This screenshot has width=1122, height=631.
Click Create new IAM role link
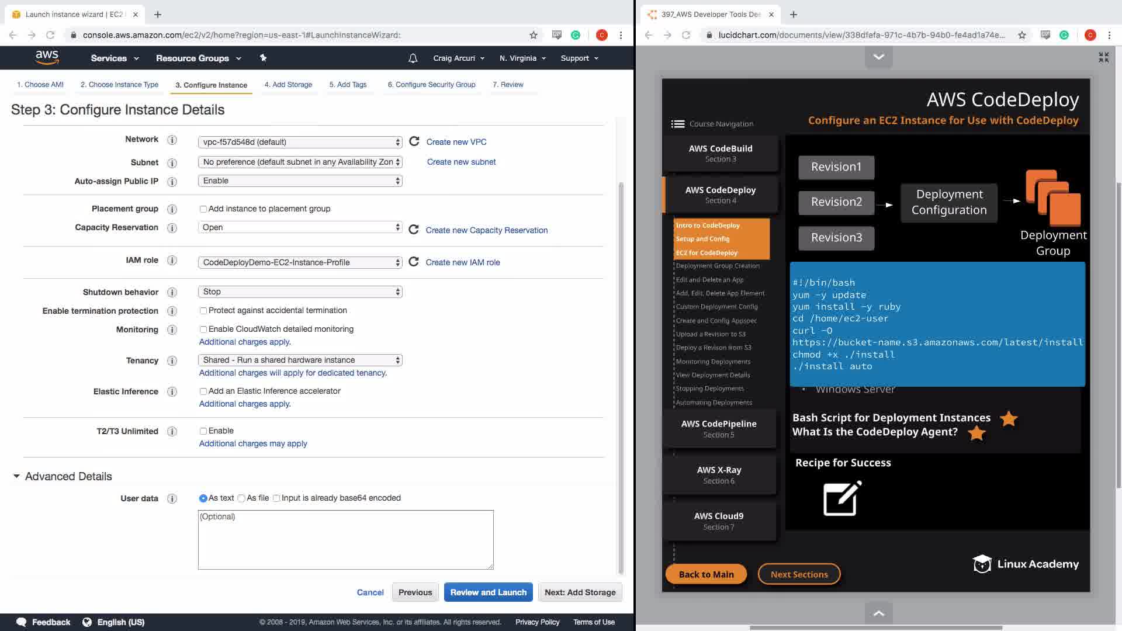coord(462,262)
